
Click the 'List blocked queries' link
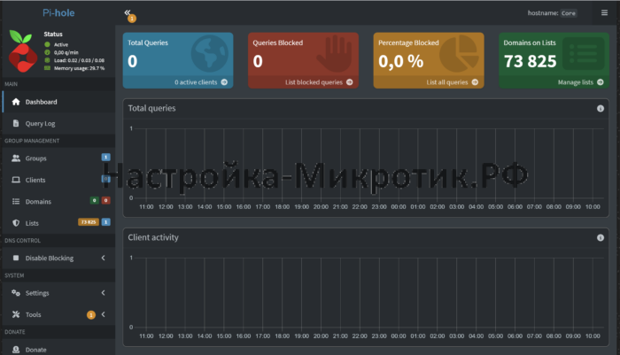click(x=319, y=81)
